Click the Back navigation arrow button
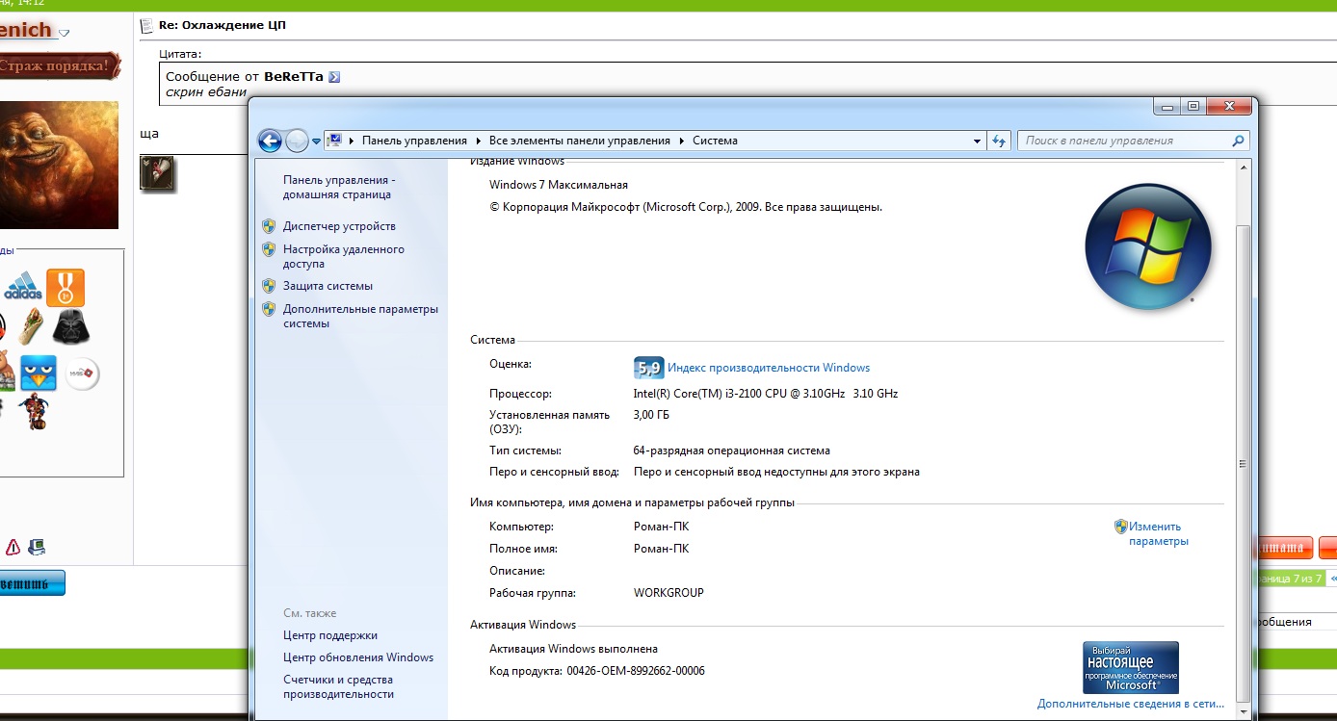 pyautogui.click(x=270, y=142)
